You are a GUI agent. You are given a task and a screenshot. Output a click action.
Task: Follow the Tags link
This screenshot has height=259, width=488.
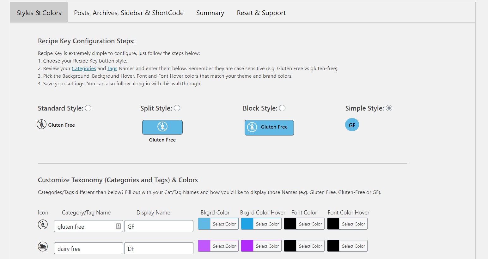(x=112, y=69)
